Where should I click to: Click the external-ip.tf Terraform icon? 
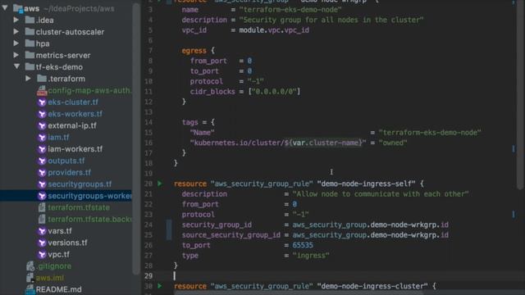click(42, 125)
